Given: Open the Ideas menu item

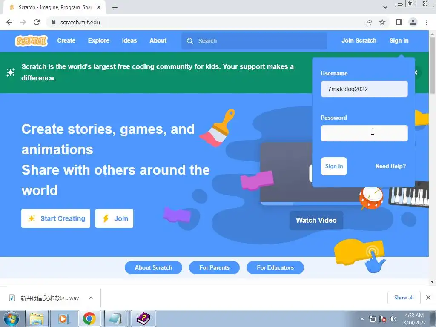Looking at the screenshot, I should click(x=129, y=40).
